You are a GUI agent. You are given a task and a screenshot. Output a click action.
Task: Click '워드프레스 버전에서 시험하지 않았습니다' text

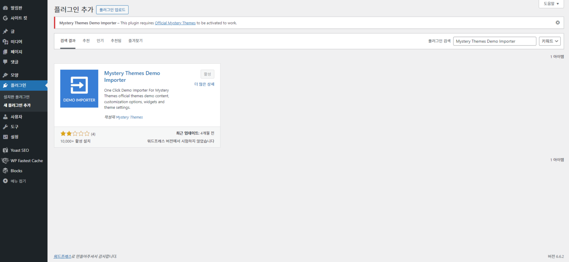tap(181, 141)
